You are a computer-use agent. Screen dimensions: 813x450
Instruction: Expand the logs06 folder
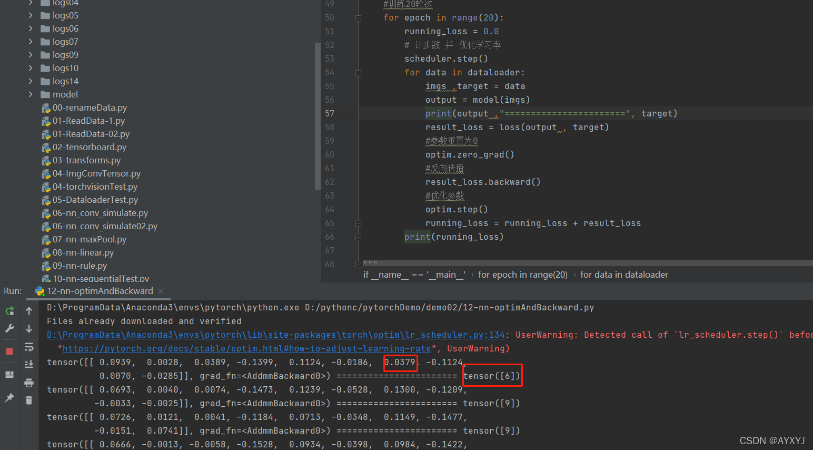[x=31, y=28]
